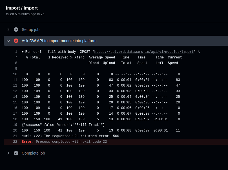This screenshot has width=228, height=170.
Task: Click log line number 16
Action: pos(15,108)
